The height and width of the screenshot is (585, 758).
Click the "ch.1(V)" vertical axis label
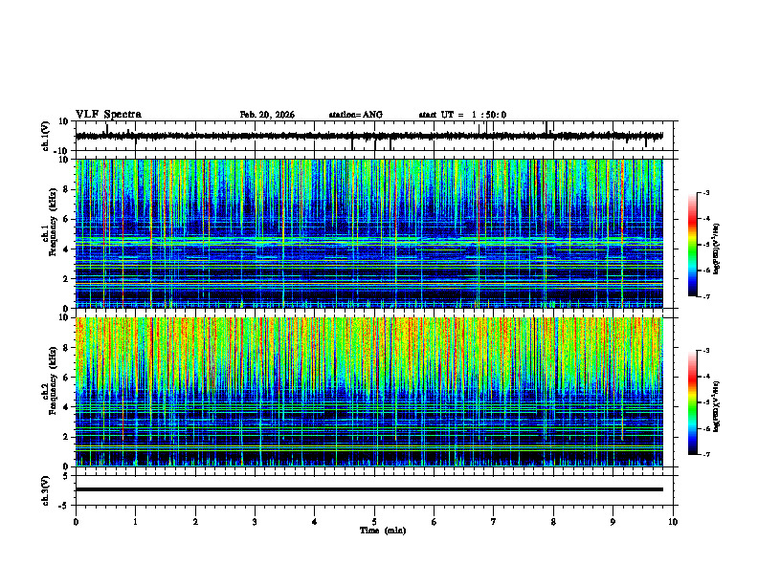click(46, 136)
